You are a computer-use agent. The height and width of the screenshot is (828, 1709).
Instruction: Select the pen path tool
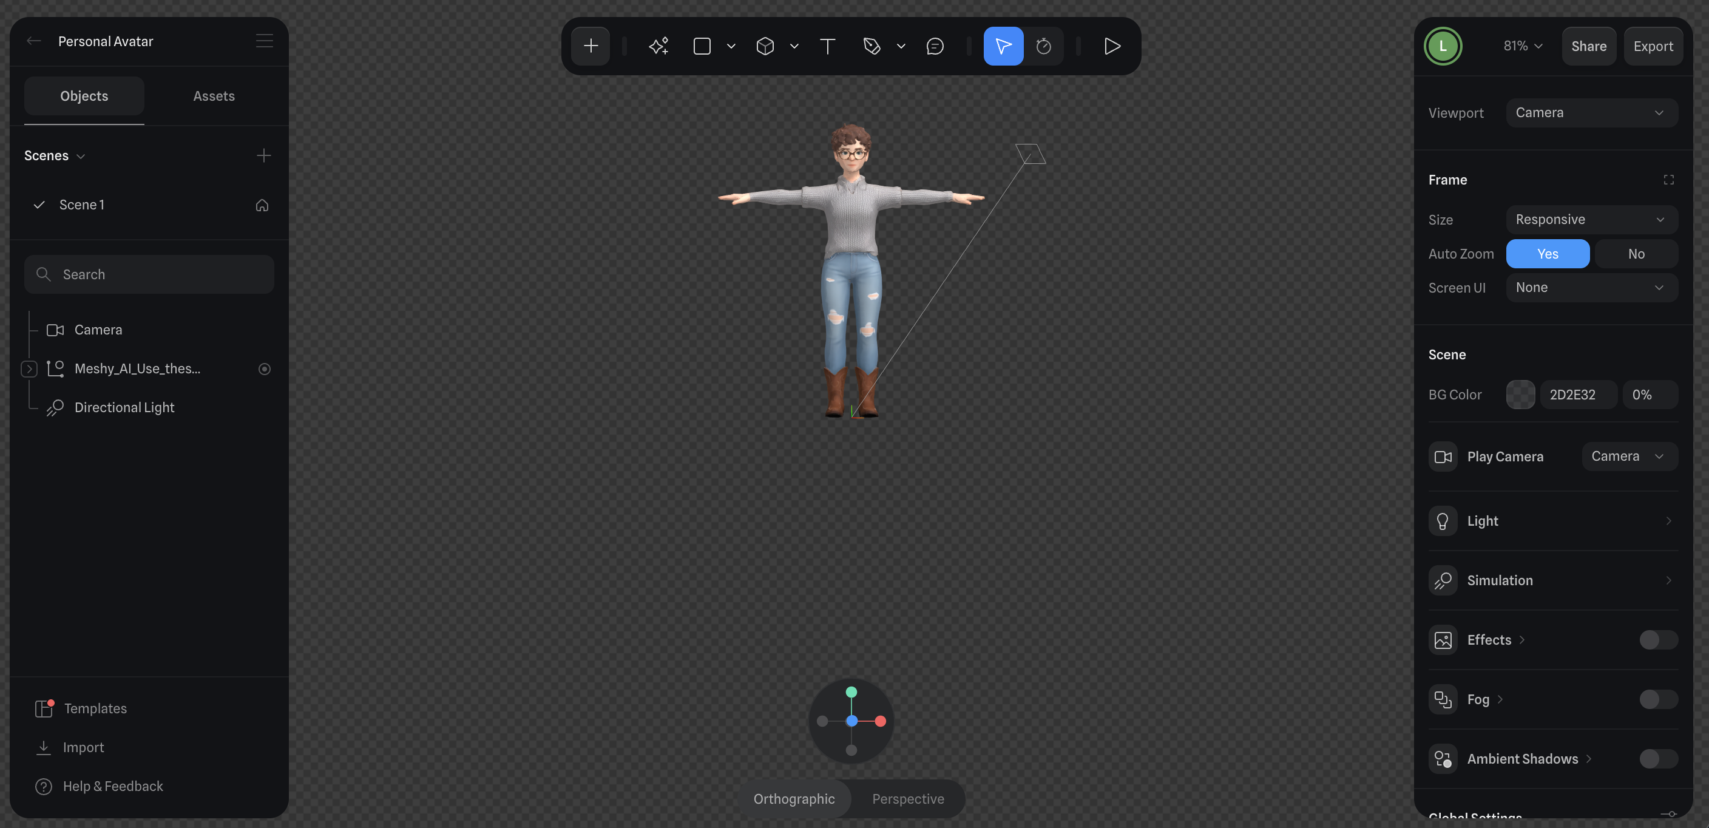[x=871, y=46]
